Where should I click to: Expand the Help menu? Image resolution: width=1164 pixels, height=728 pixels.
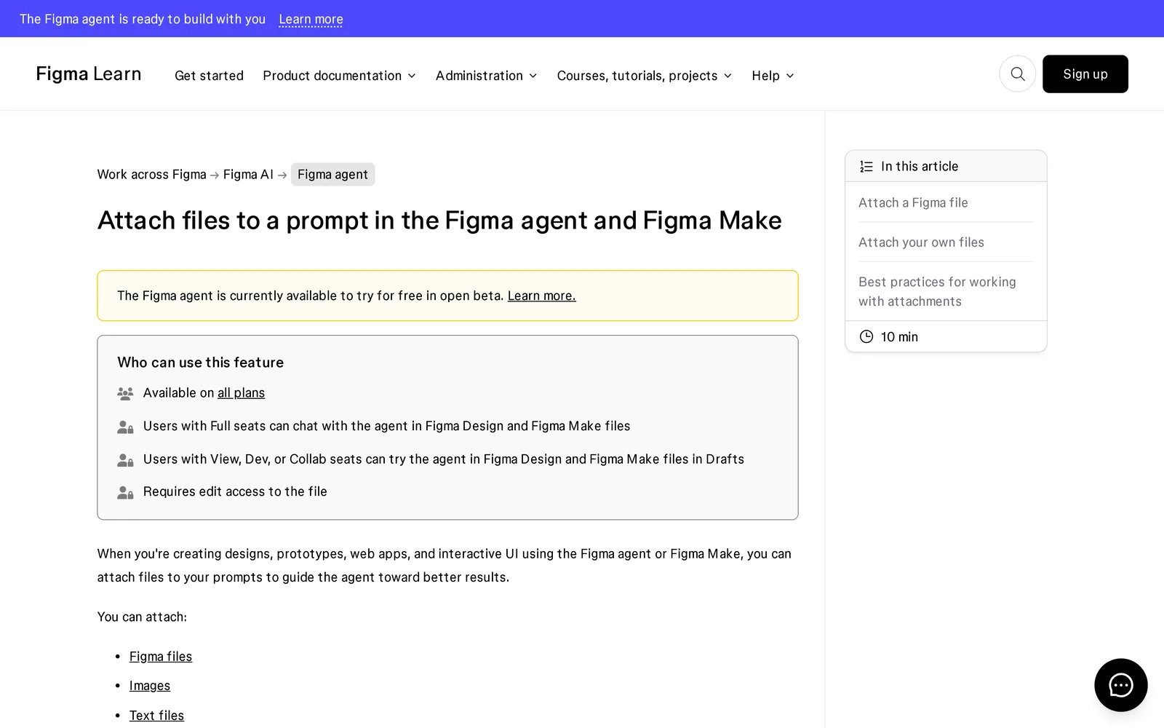point(773,76)
